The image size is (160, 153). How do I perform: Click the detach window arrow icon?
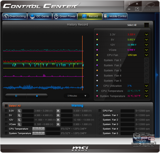click(137, 9)
